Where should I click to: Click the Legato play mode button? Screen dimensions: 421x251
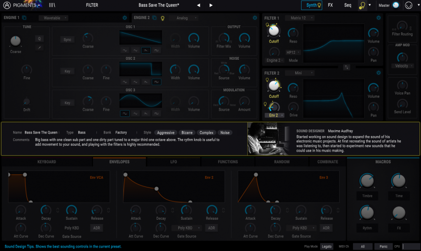327,247
